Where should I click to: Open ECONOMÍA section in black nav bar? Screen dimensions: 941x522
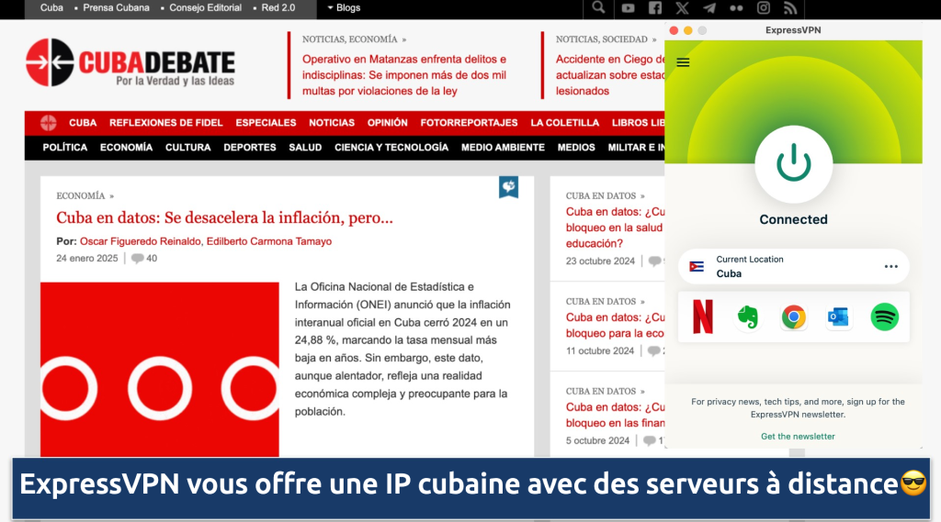(x=126, y=148)
